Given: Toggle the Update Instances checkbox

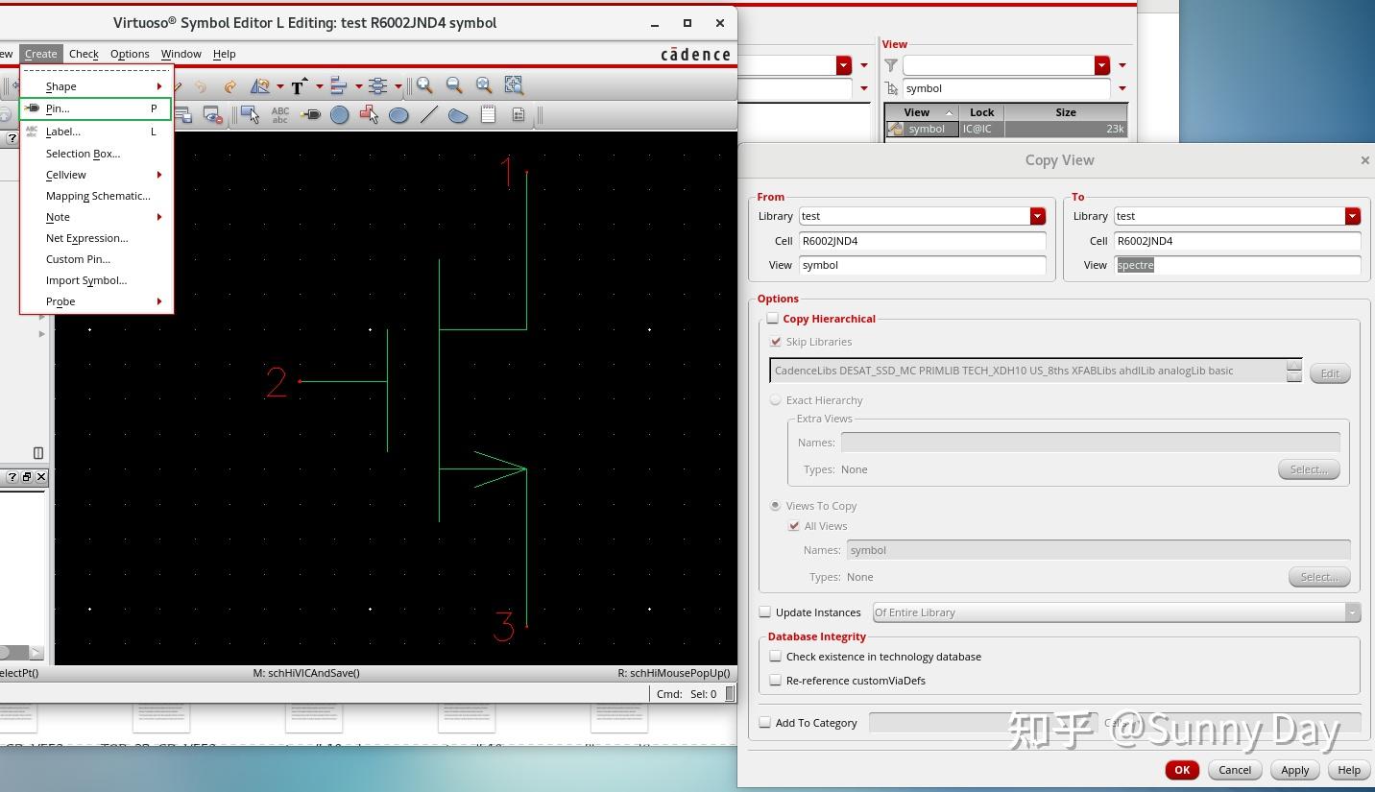Looking at the screenshot, I should [x=765, y=612].
